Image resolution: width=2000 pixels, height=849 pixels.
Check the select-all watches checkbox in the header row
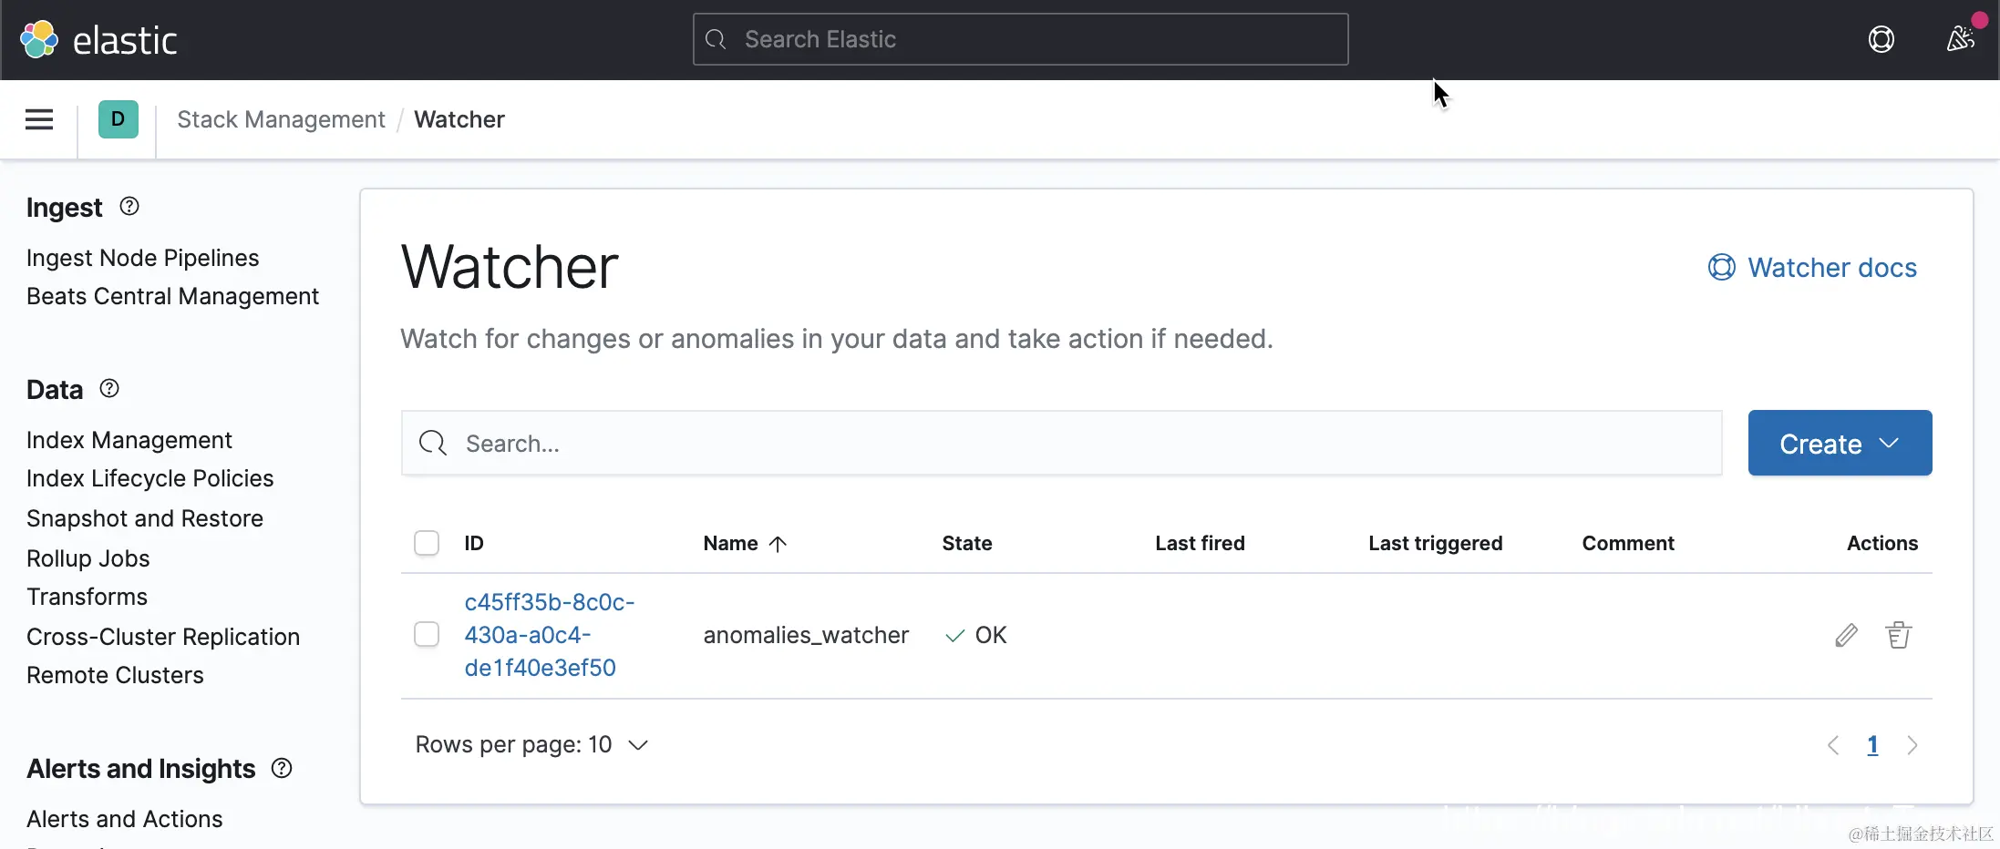427,543
